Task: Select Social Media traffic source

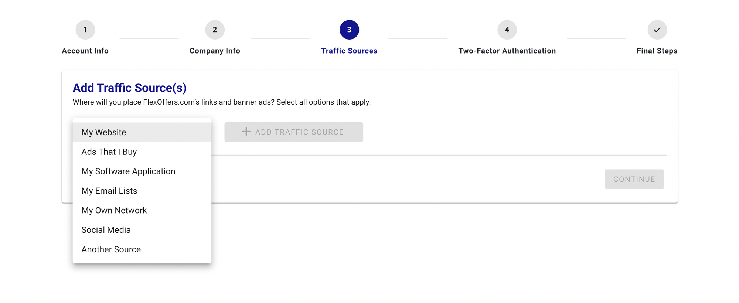Action: pos(142,230)
